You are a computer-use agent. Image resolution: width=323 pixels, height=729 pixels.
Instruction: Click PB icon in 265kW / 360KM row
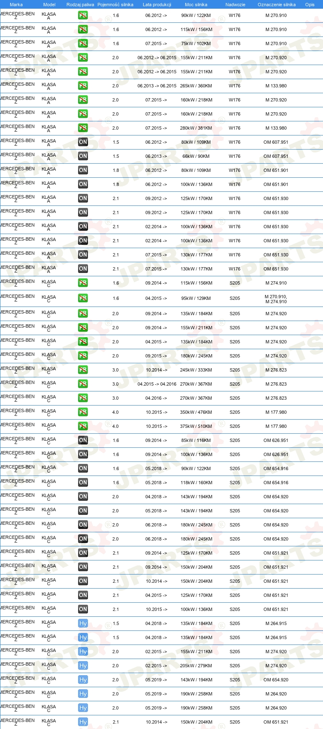pos(83,86)
